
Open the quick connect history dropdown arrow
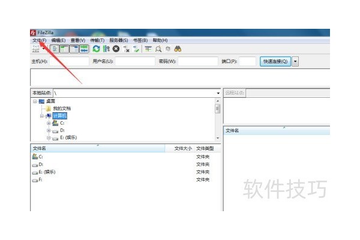(x=295, y=62)
